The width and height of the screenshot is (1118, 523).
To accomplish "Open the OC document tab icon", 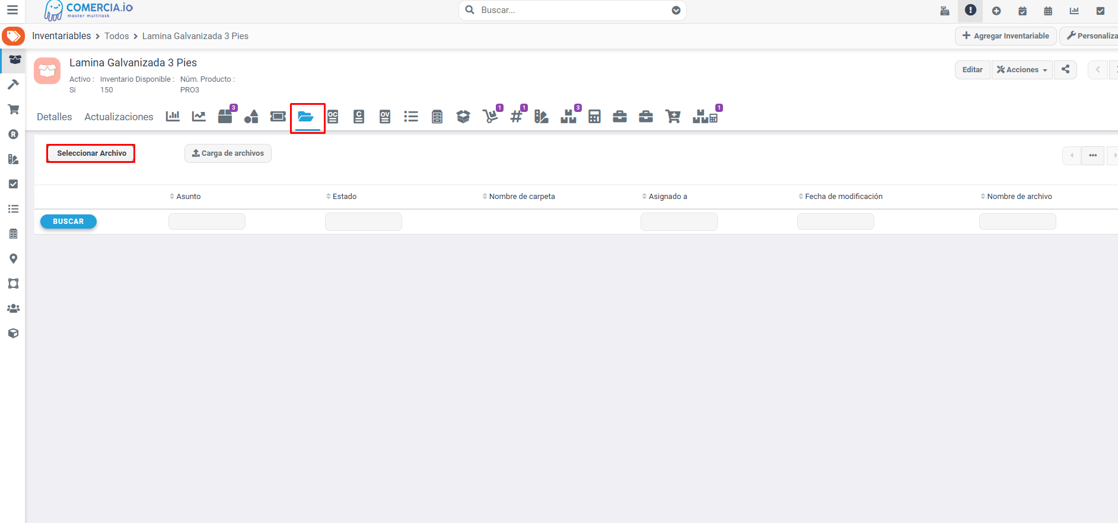I will pos(333,117).
